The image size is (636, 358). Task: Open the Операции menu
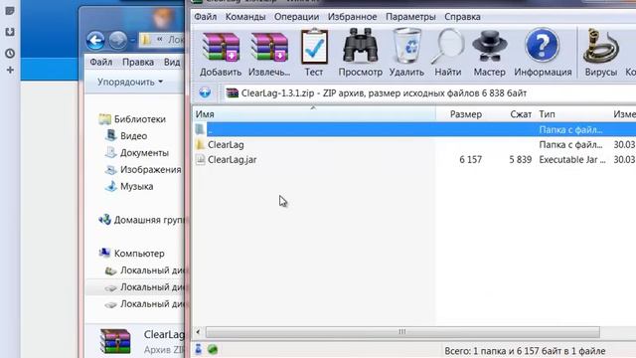(x=296, y=17)
